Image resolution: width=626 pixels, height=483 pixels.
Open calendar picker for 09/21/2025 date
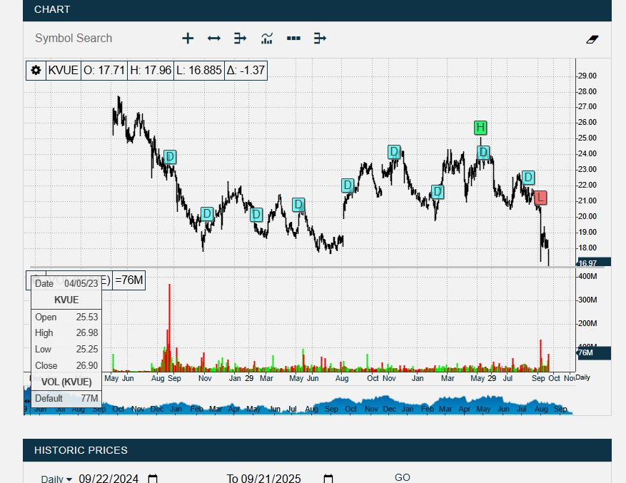coord(328,478)
